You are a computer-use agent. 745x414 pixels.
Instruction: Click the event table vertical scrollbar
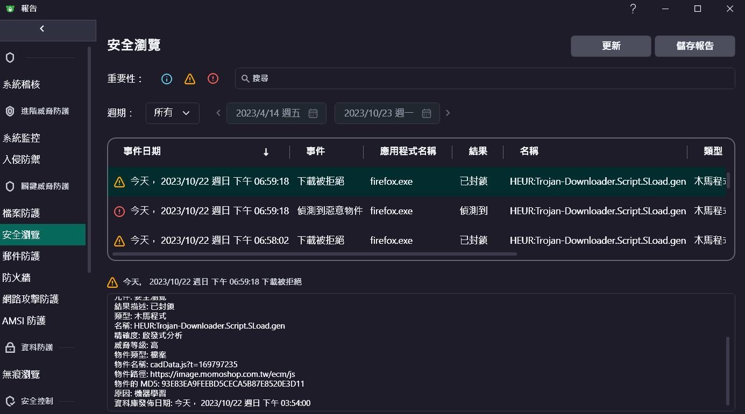click(x=728, y=180)
